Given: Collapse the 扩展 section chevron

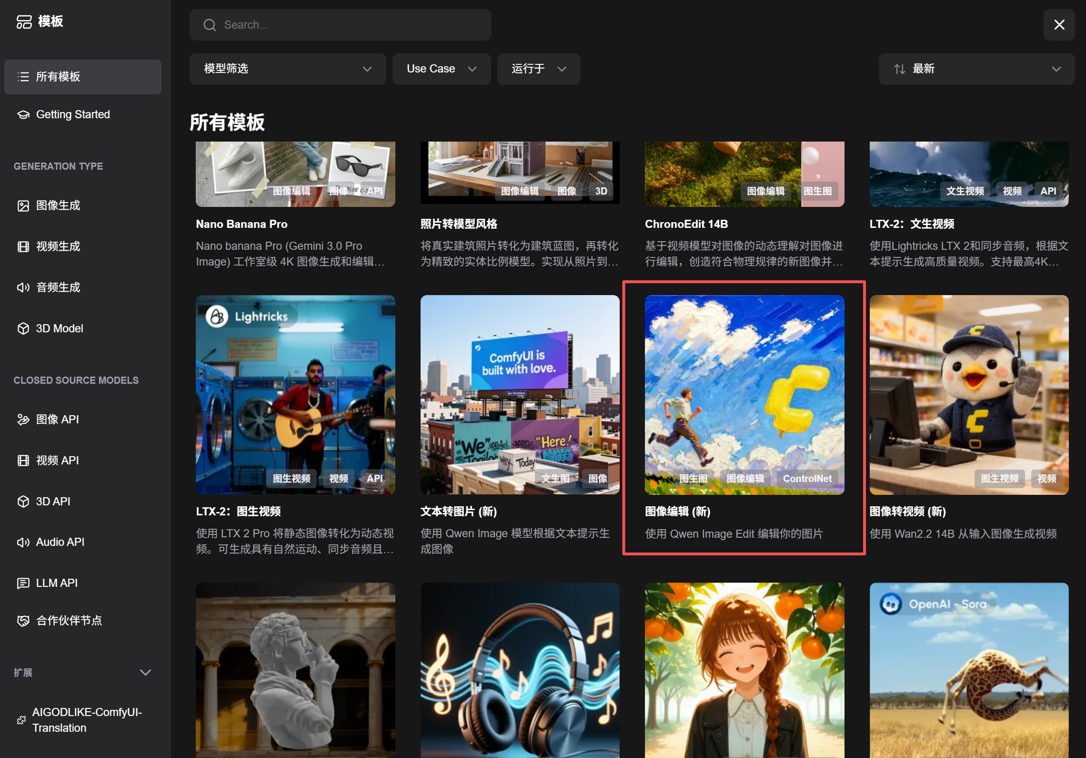Looking at the screenshot, I should 145,672.
